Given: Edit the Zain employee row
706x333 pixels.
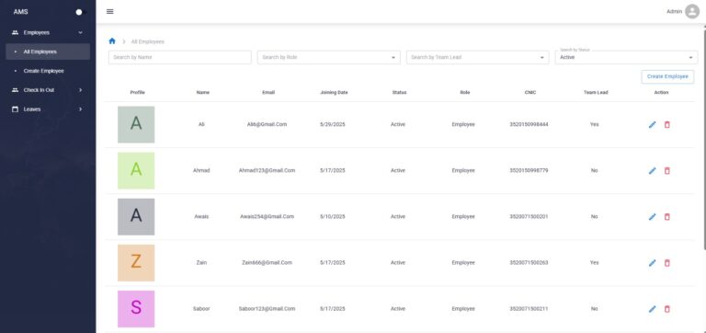Looking at the screenshot, I should click(652, 263).
